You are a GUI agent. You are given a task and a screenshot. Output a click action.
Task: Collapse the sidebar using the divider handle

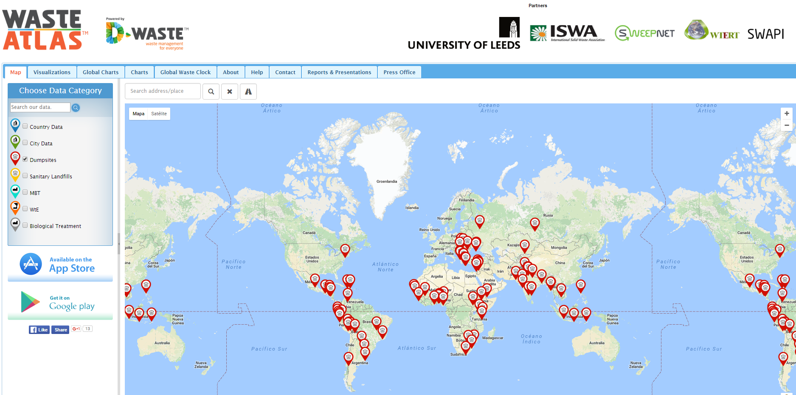coord(119,244)
